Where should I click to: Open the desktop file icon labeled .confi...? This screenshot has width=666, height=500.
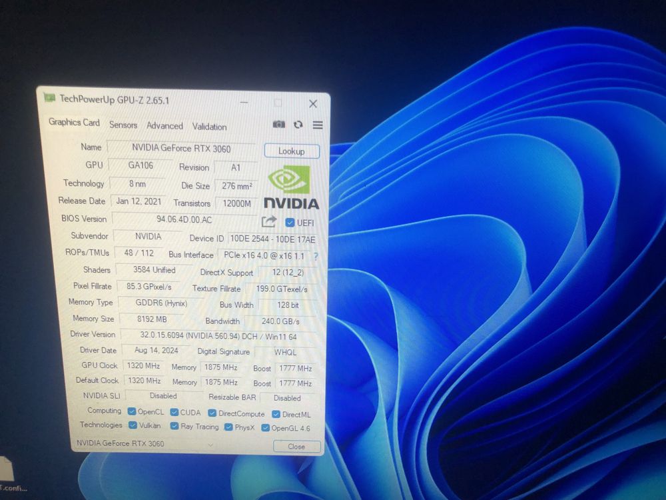point(9,475)
